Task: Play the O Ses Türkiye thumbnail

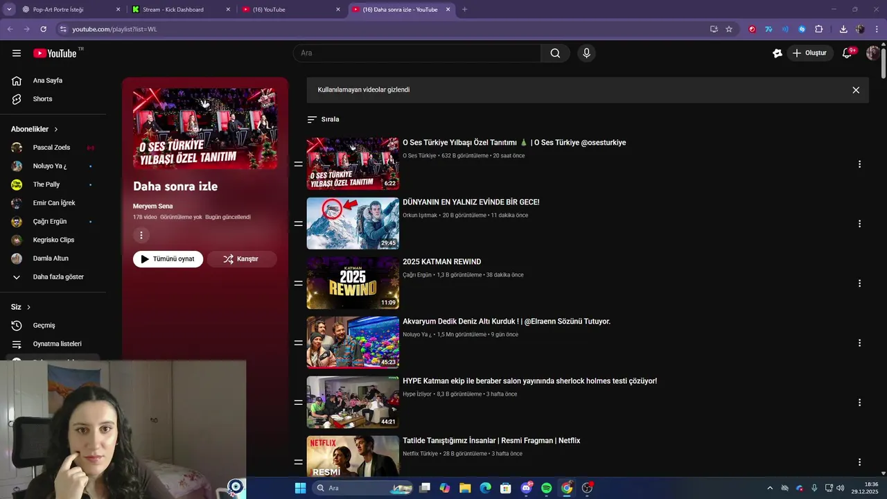Action: coord(353,164)
